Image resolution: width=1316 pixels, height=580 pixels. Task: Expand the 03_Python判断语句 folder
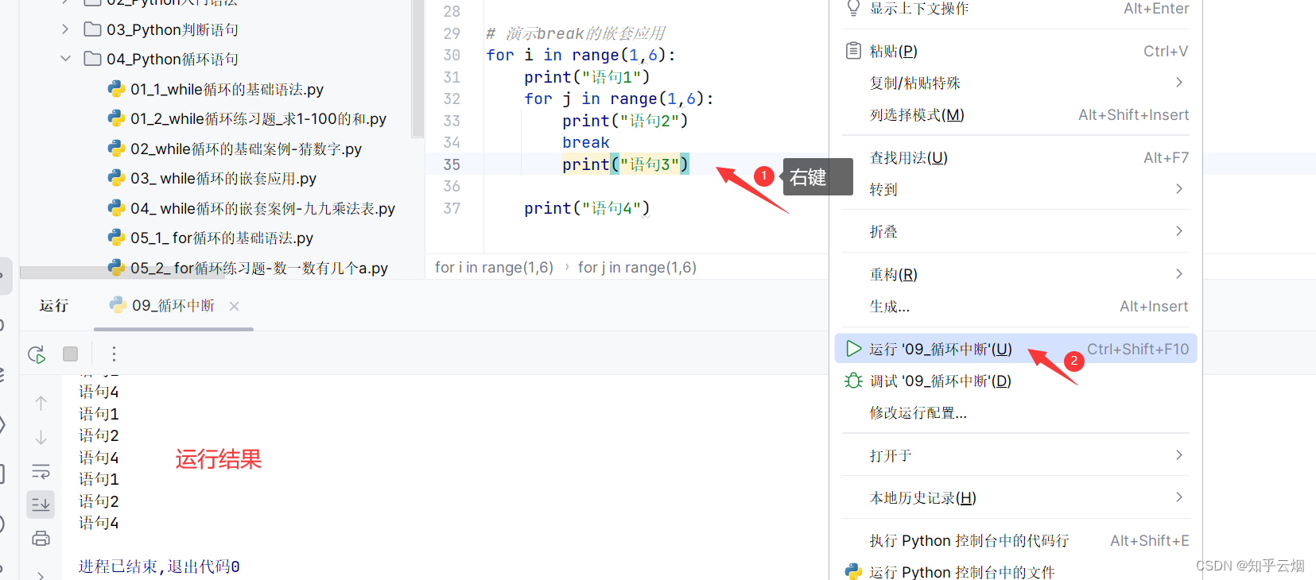65,29
